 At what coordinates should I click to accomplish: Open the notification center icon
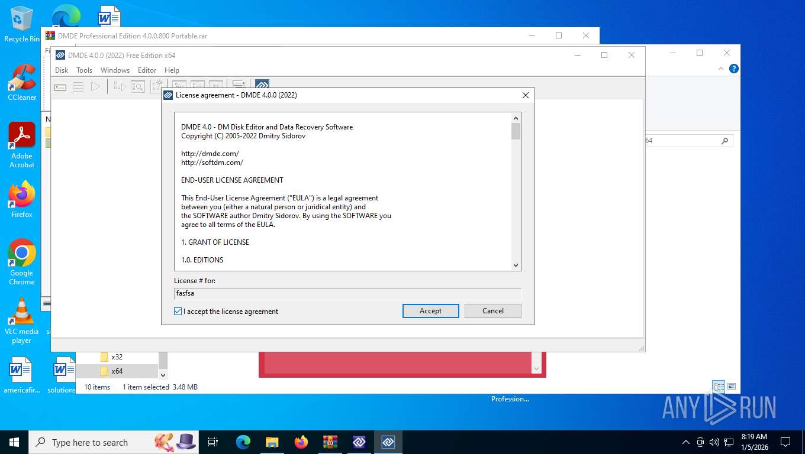point(785,442)
